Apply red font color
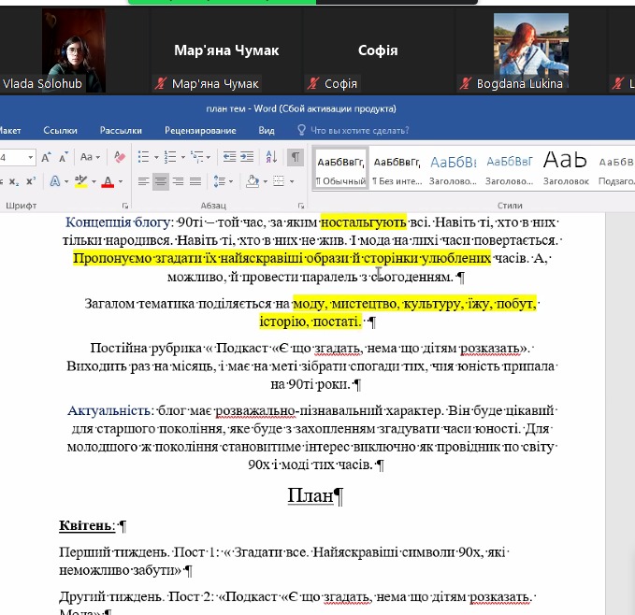 pos(108,181)
